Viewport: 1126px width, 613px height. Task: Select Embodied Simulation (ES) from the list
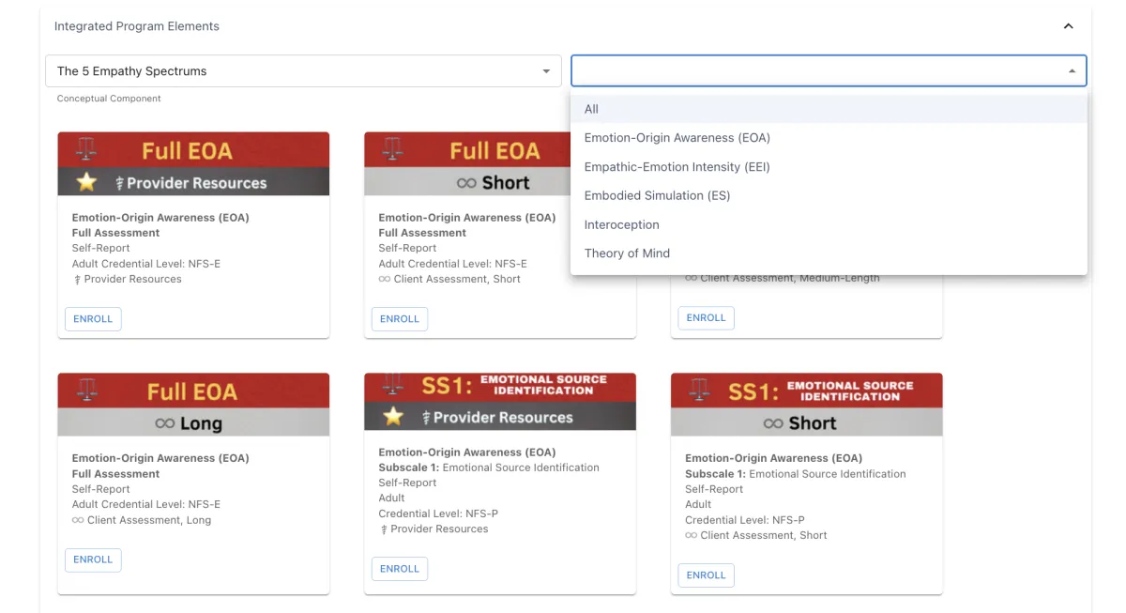658,195
